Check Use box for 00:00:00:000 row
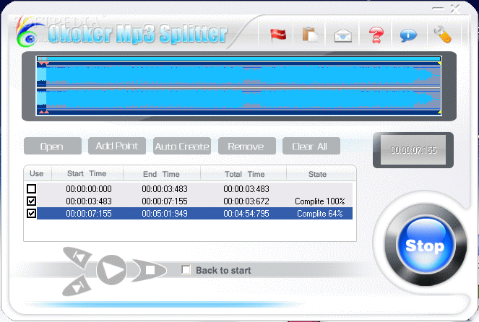The width and height of the screenshot is (479, 322). pos(32,188)
